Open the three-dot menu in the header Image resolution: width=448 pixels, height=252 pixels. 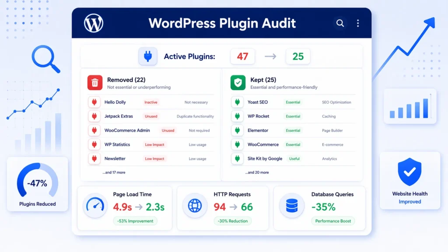click(x=358, y=23)
